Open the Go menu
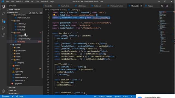The width and height of the screenshot is (175, 98). coord(32,1)
